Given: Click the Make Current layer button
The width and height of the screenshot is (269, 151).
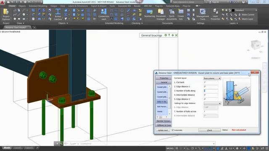Looking at the screenshot, I should pos(246,15).
